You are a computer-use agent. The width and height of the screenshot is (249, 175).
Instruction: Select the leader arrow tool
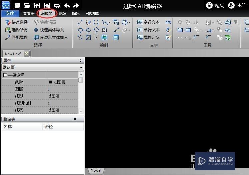click(116, 30)
